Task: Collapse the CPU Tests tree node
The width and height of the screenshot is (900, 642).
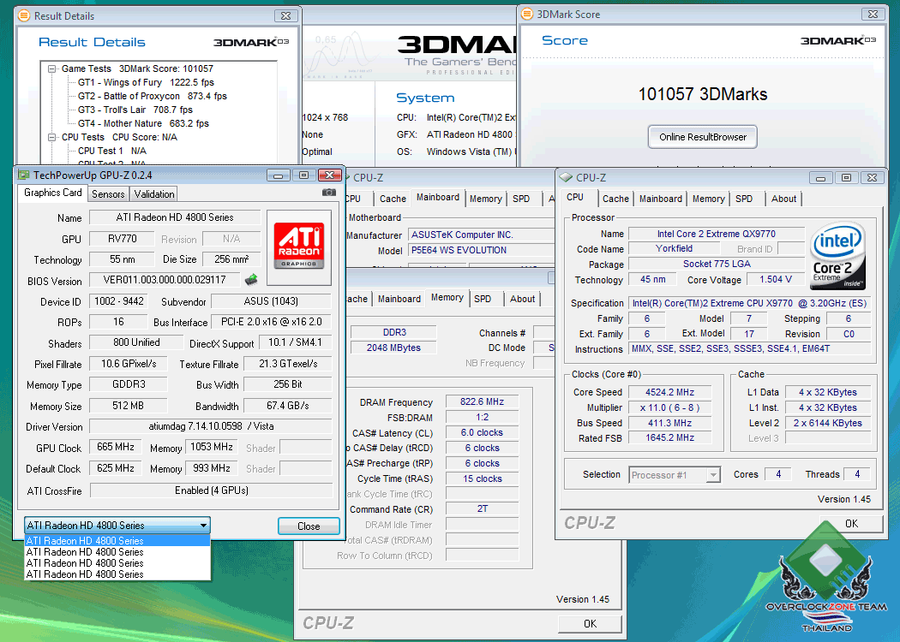Action: click(51, 138)
